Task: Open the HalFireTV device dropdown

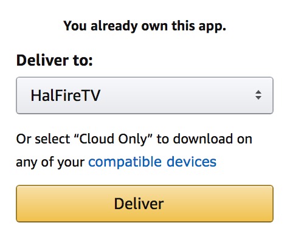Action: point(145,95)
